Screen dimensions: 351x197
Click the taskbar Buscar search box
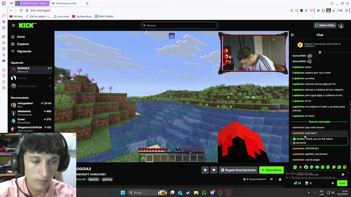[148, 193]
